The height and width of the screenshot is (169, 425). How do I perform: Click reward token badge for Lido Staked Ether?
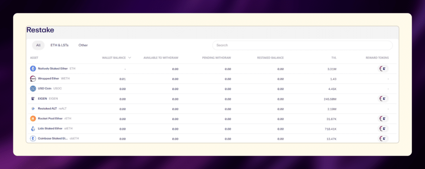click(383, 129)
